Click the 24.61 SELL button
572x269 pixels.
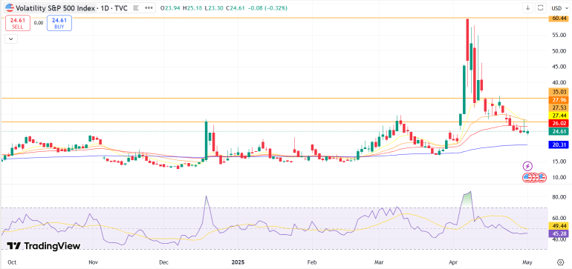click(x=17, y=22)
